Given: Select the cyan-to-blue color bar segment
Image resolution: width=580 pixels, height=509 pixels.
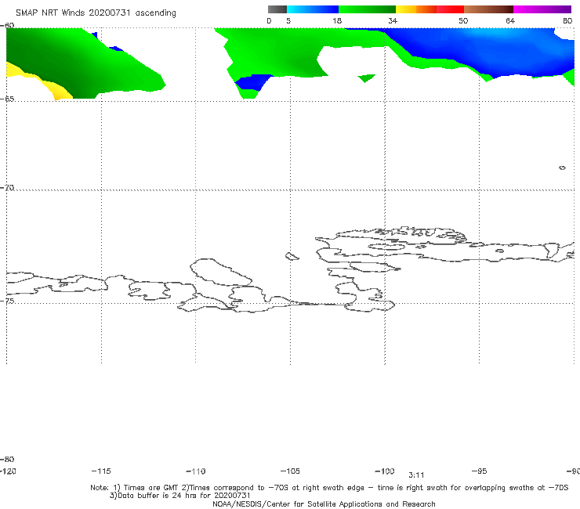Looking at the screenshot, I should [x=313, y=9].
